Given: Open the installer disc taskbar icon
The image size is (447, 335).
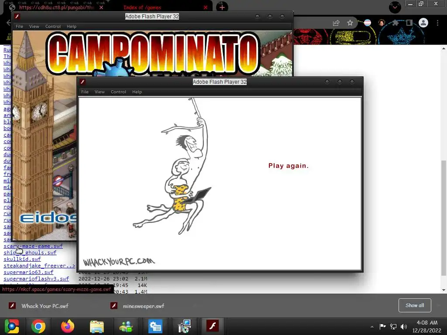Looking at the screenshot, I should pos(185,326).
